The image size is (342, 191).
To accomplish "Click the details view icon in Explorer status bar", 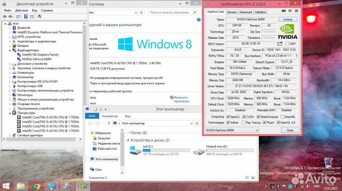I will point(247,178).
